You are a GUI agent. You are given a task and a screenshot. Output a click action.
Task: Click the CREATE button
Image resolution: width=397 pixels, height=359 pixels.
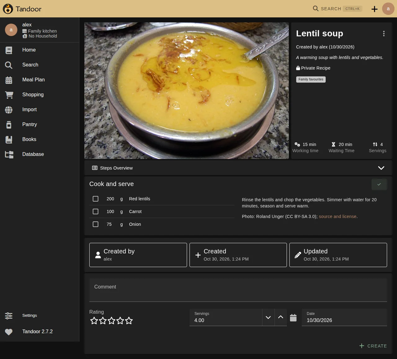coord(373,346)
